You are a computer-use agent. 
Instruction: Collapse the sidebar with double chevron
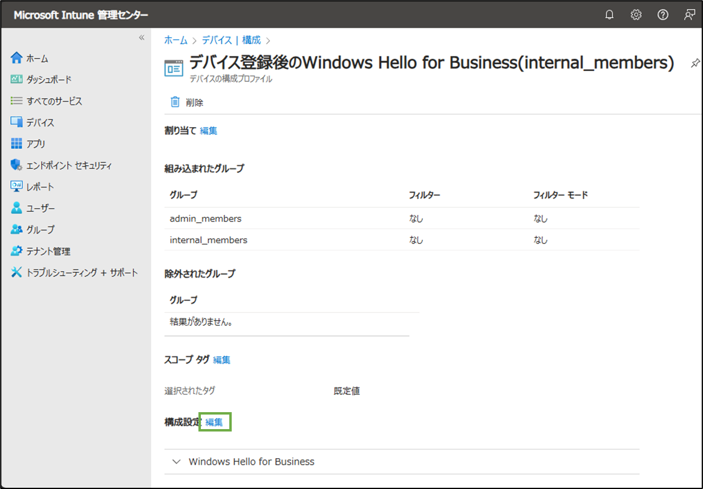(x=142, y=38)
